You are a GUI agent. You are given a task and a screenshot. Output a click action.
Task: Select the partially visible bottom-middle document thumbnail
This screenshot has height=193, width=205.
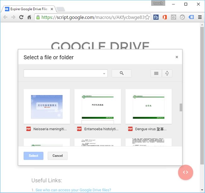98,142
